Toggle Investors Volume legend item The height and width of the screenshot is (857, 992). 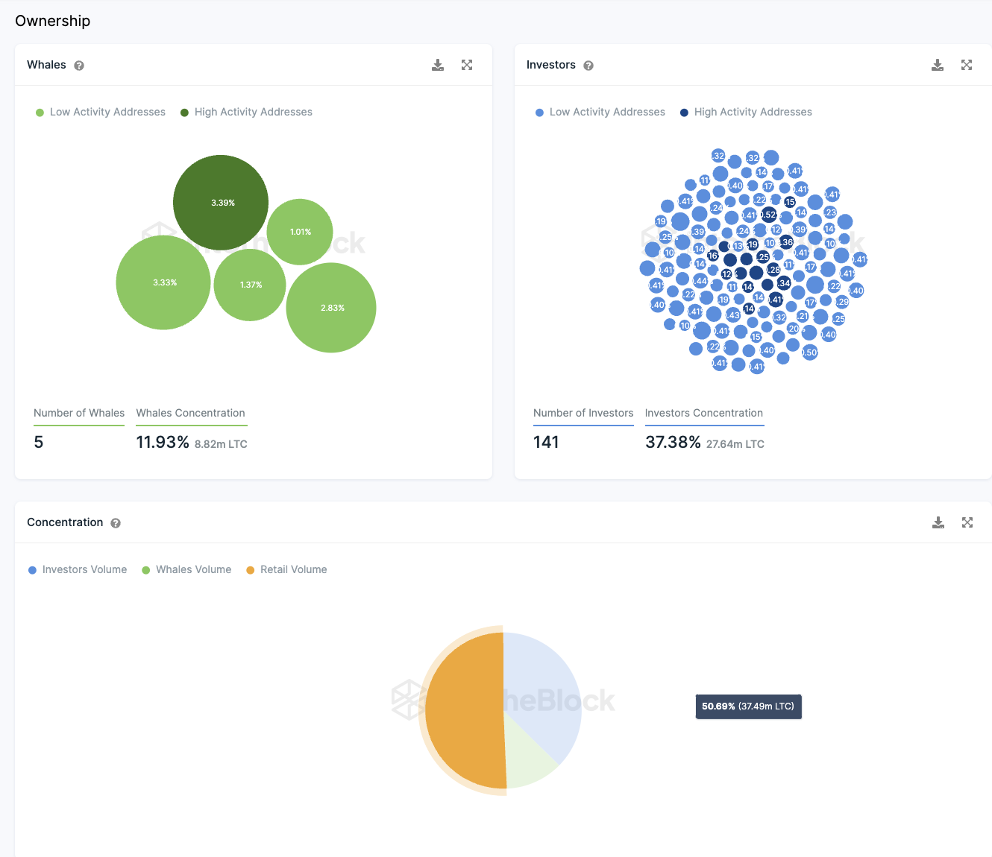point(78,569)
